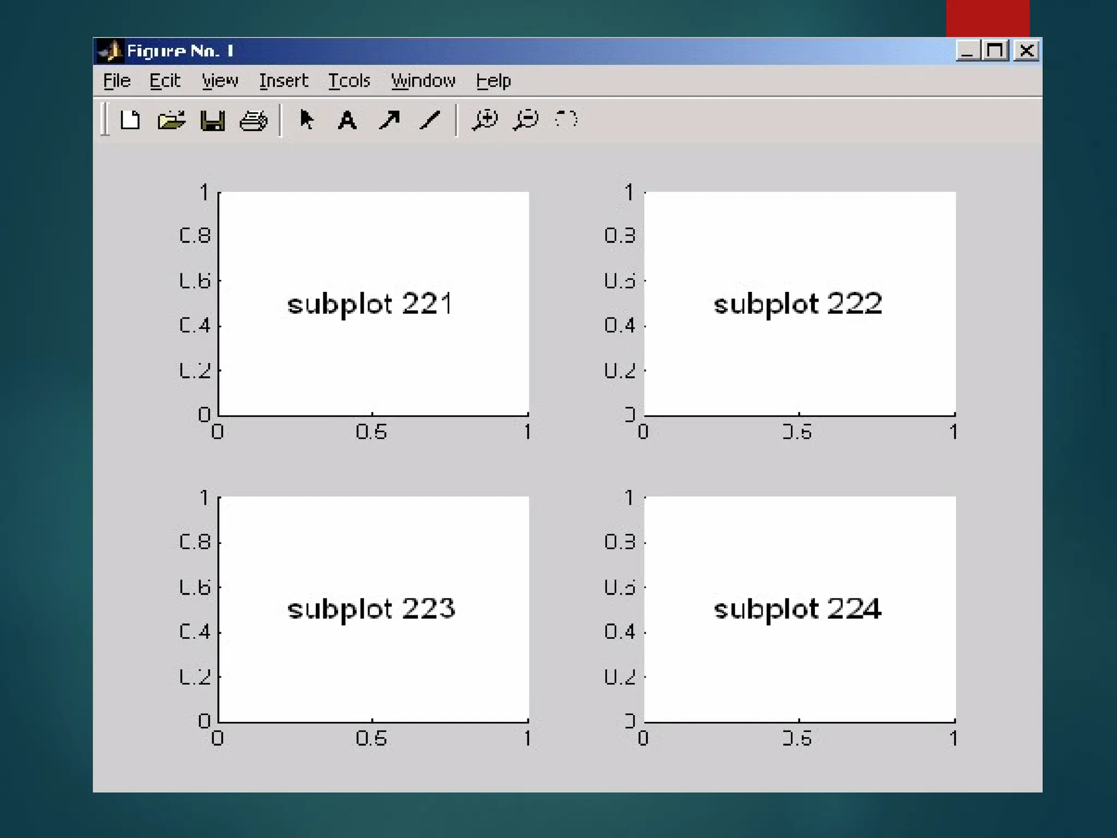This screenshot has height=838, width=1117.
Task: Open the Help menu
Action: pos(493,81)
